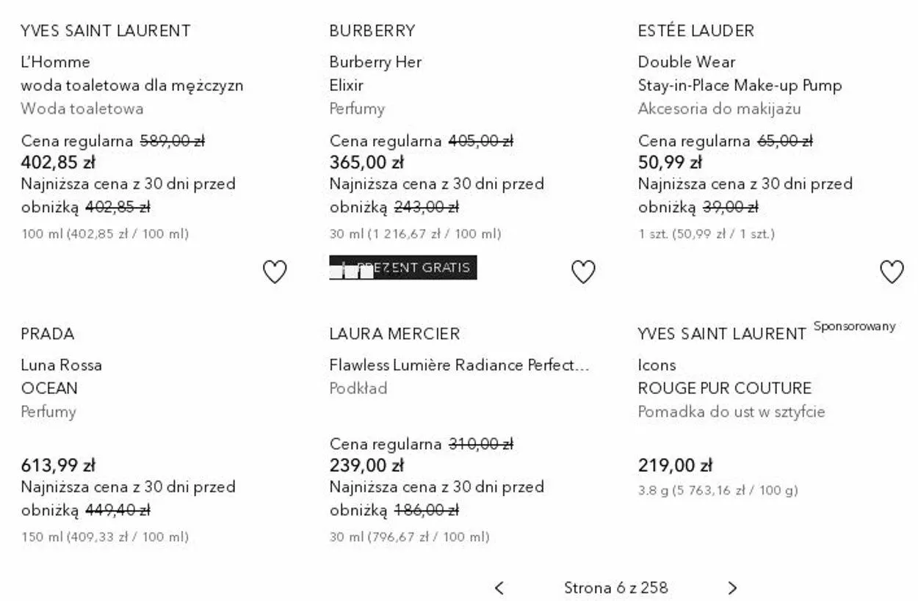Open the Laura Mercier brand heading
The height and width of the screenshot is (601, 918).
pyautogui.click(x=394, y=334)
